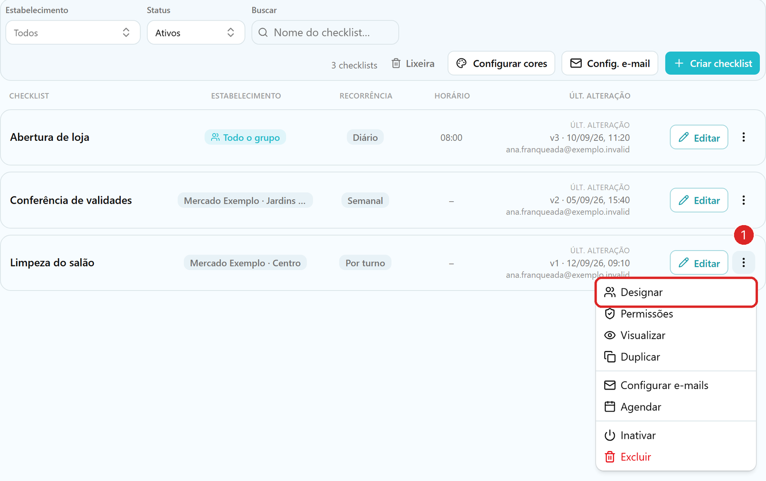Close the three-dot menu for Limpeza do salão
The width and height of the screenshot is (766, 481).
pyautogui.click(x=743, y=263)
